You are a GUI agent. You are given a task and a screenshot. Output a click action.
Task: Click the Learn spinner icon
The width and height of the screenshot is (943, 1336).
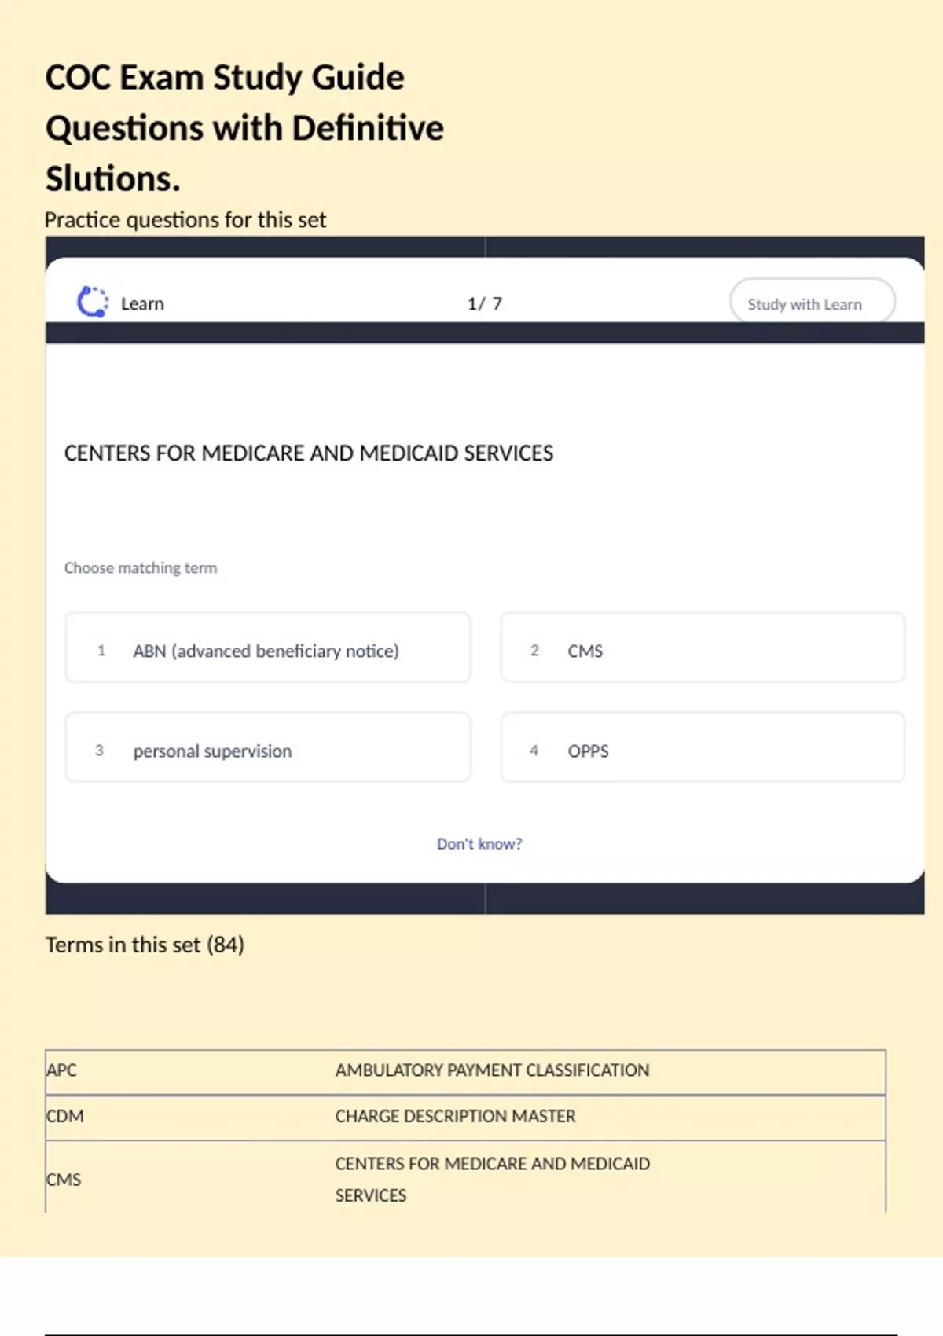(93, 303)
